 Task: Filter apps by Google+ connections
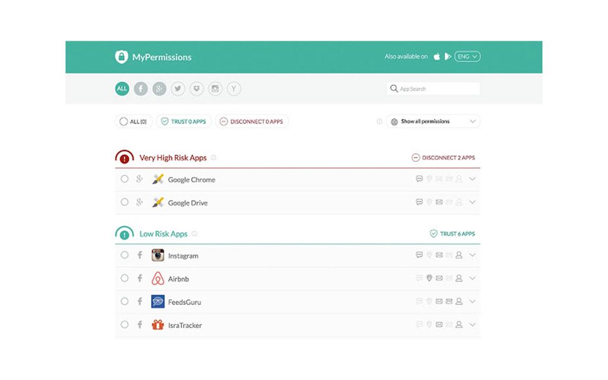[159, 88]
